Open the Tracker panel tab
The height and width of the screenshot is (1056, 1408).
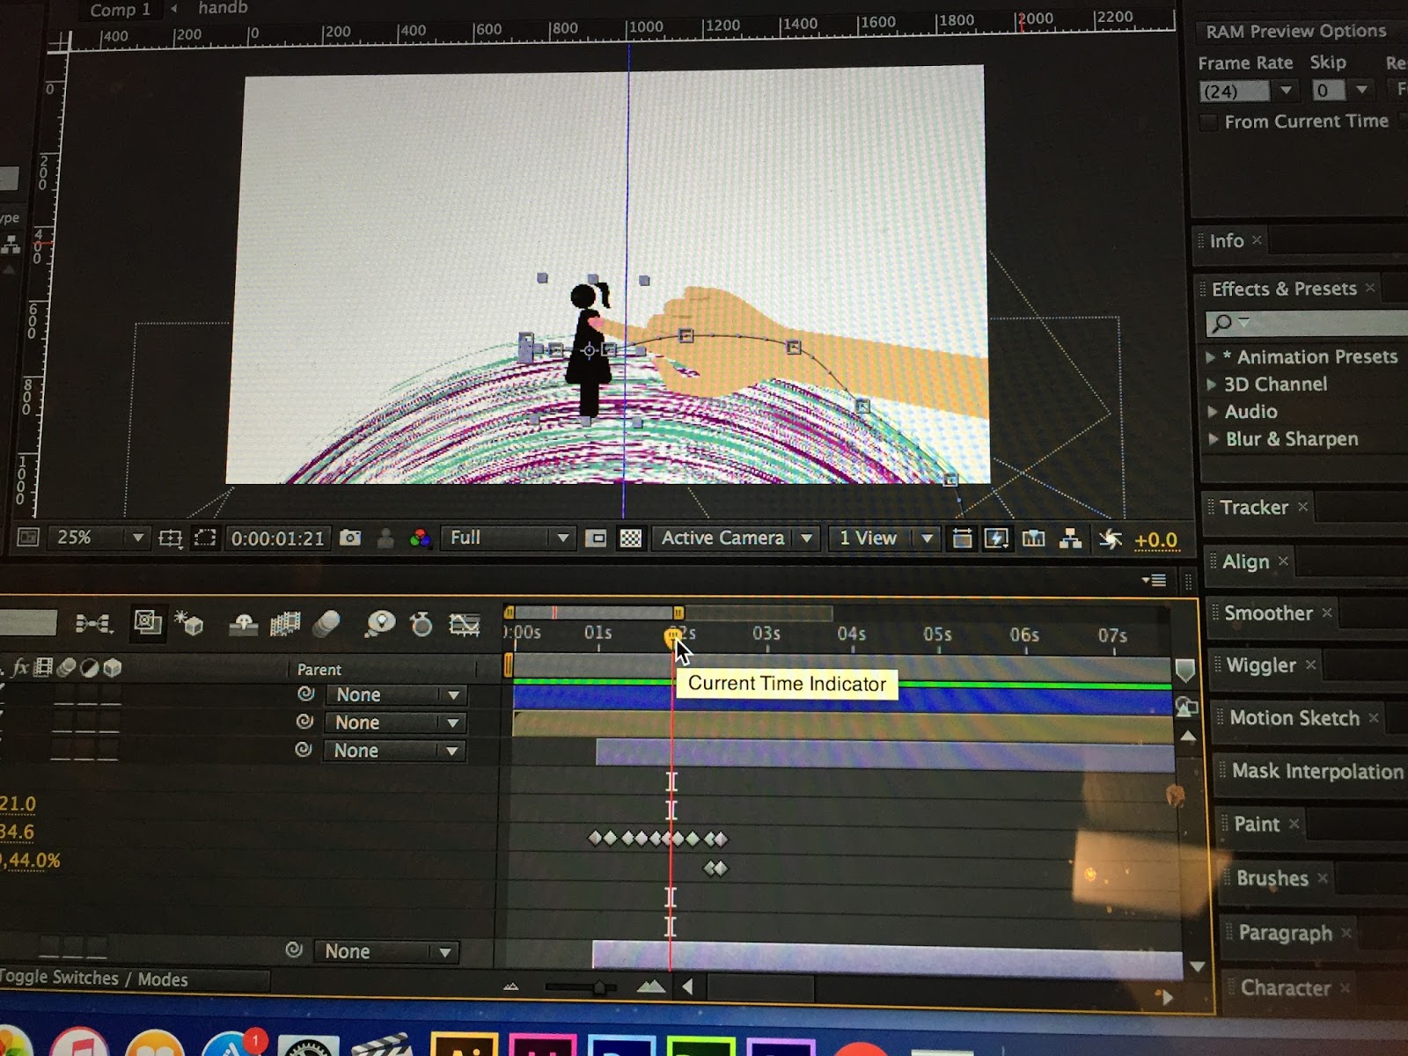tap(1254, 507)
